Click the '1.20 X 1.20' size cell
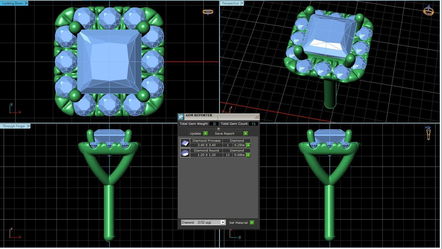The height and width of the screenshot is (249, 442). (x=206, y=155)
